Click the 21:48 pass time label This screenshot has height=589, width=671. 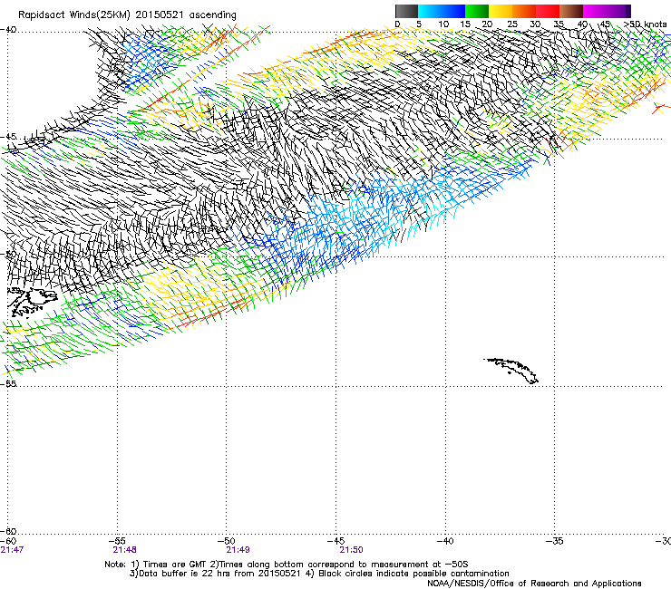[x=124, y=550]
